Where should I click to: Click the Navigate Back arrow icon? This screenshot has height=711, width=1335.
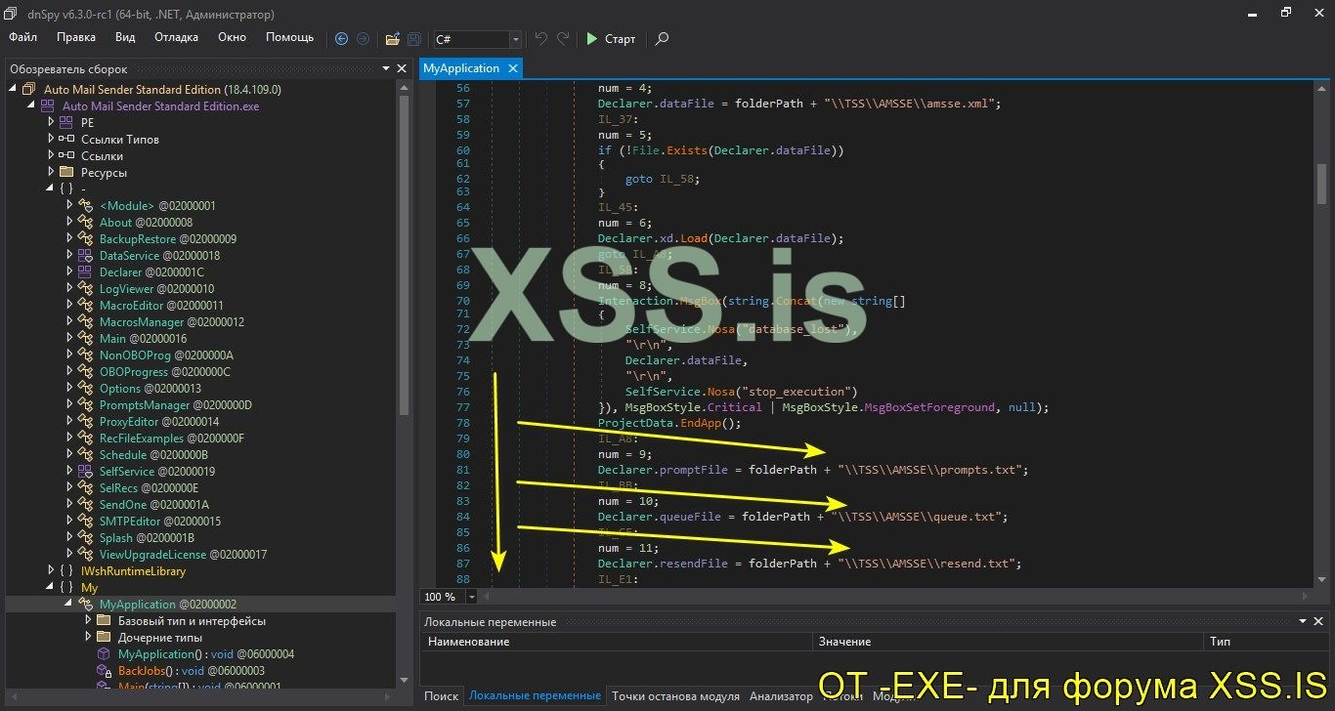point(341,39)
